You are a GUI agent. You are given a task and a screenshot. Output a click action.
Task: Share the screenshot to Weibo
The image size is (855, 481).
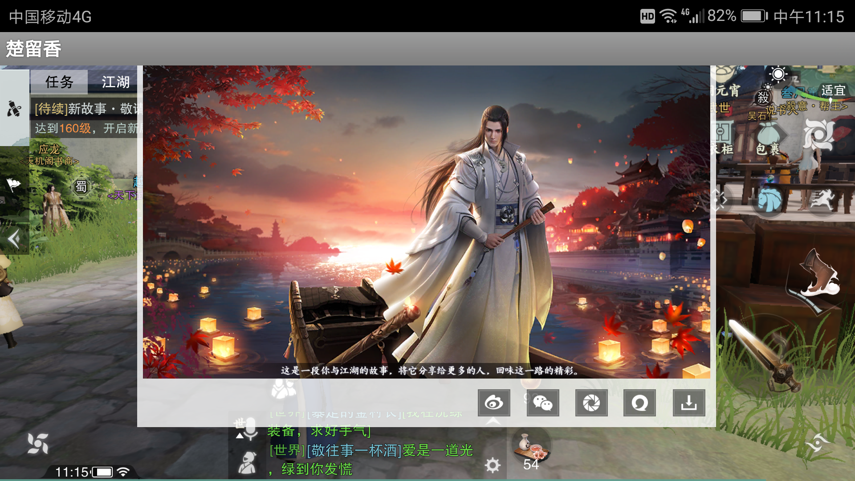(x=493, y=403)
